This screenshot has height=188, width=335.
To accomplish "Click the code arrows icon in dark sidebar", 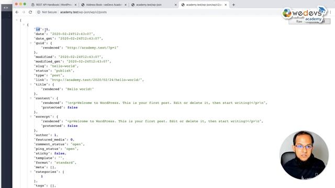I will (6, 8).
